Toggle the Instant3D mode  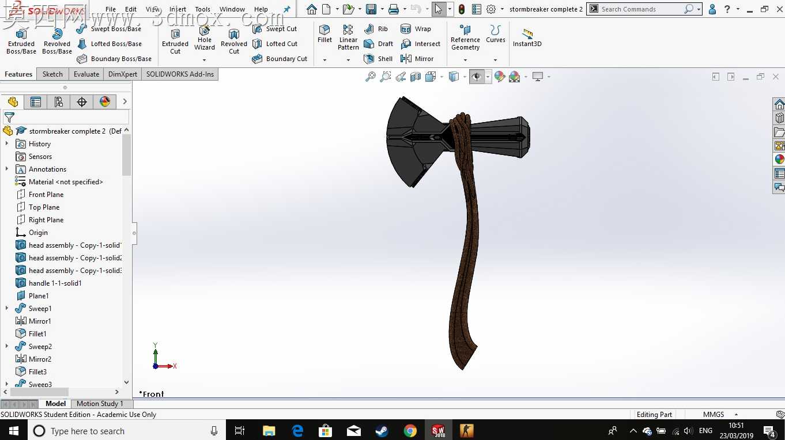point(527,37)
